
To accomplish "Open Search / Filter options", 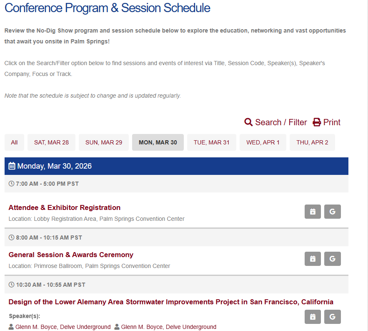I will 275,122.
